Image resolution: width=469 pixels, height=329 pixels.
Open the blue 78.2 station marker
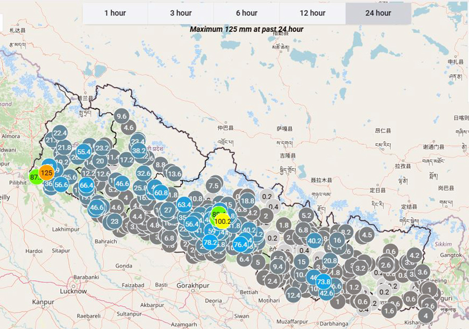pyautogui.click(x=210, y=243)
